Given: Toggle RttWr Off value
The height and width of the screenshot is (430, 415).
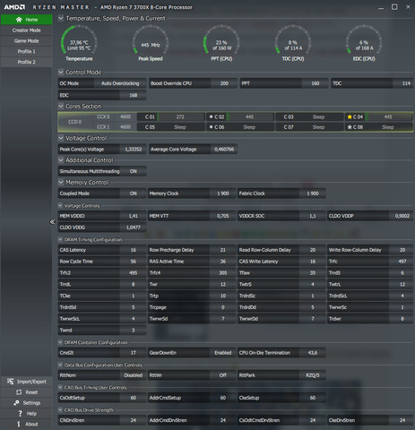Looking at the screenshot, I should (223, 375).
